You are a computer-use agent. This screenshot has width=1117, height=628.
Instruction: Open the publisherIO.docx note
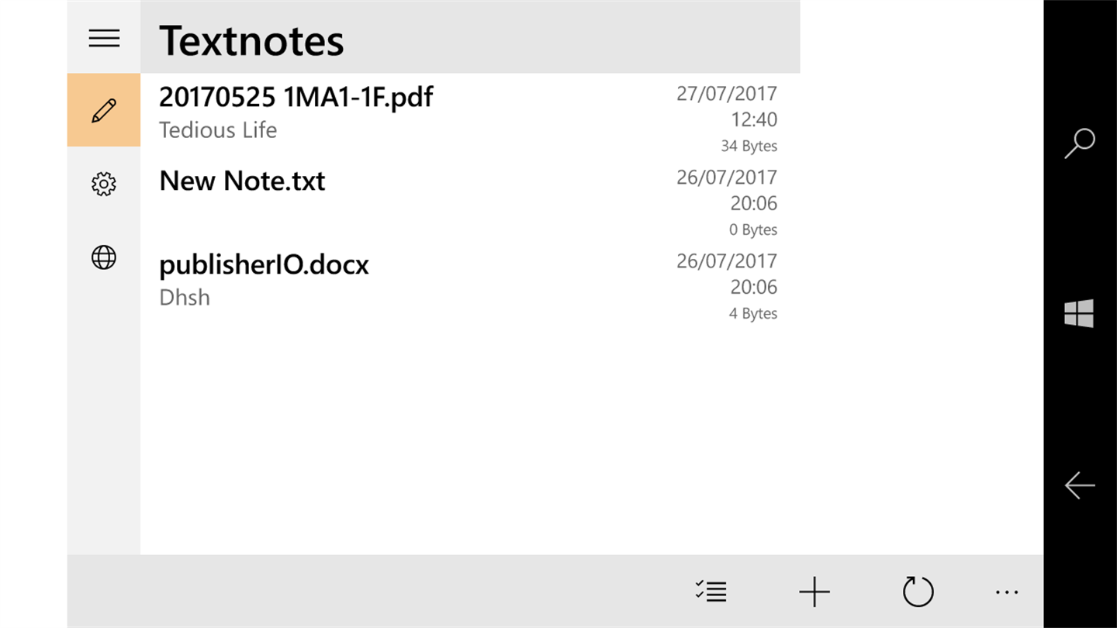point(264,264)
